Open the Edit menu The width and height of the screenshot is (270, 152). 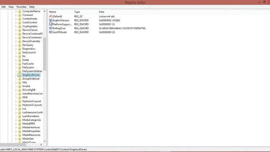(x=3, y=7)
